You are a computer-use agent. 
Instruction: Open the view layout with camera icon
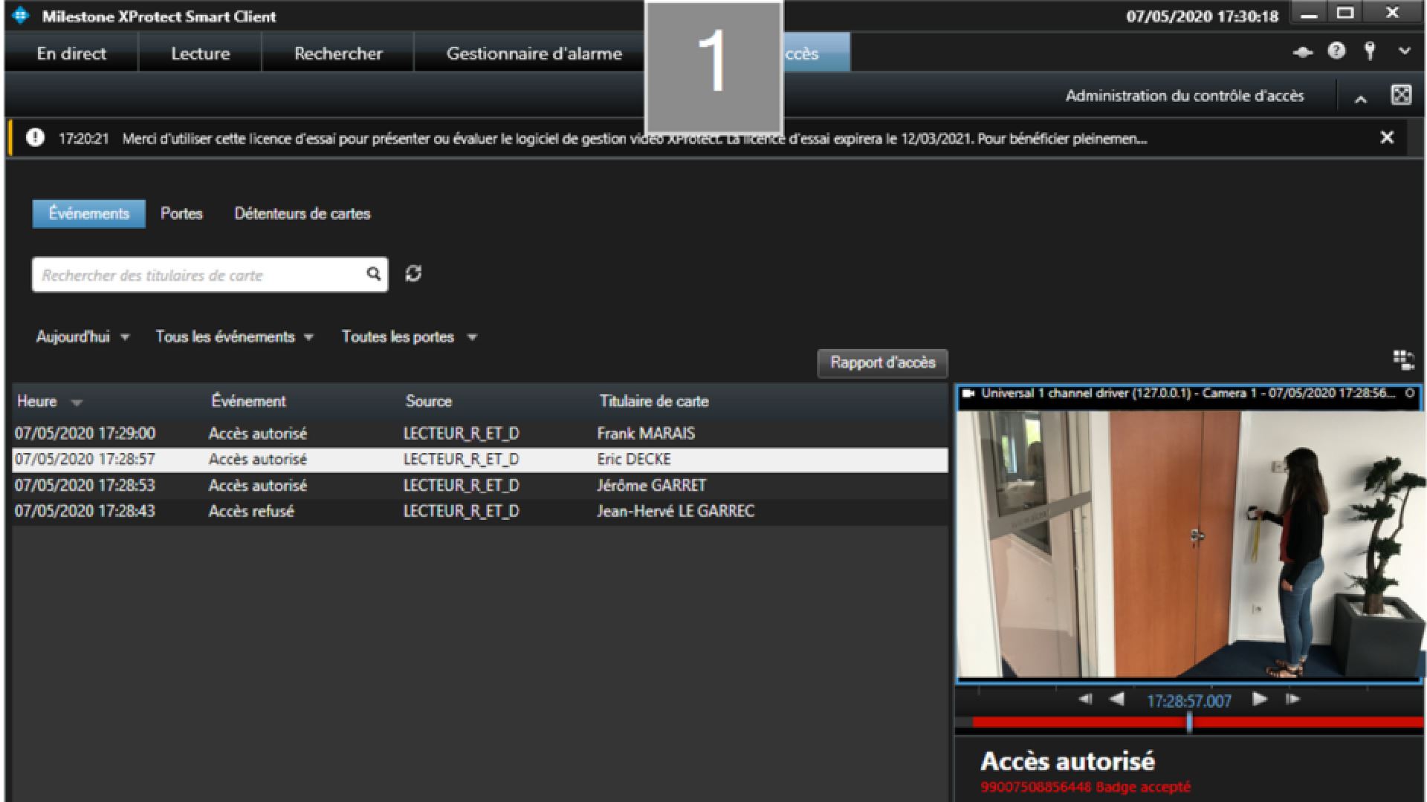pyautogui.click(x=1403, y=361)
